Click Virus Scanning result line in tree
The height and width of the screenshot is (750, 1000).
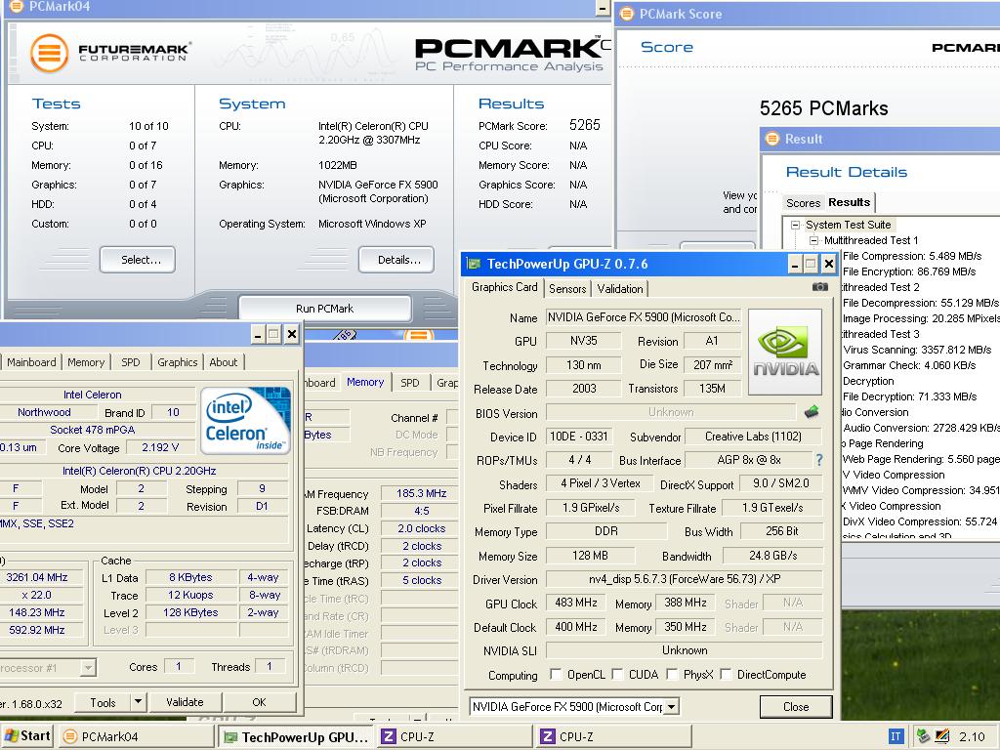click(917, 350)
